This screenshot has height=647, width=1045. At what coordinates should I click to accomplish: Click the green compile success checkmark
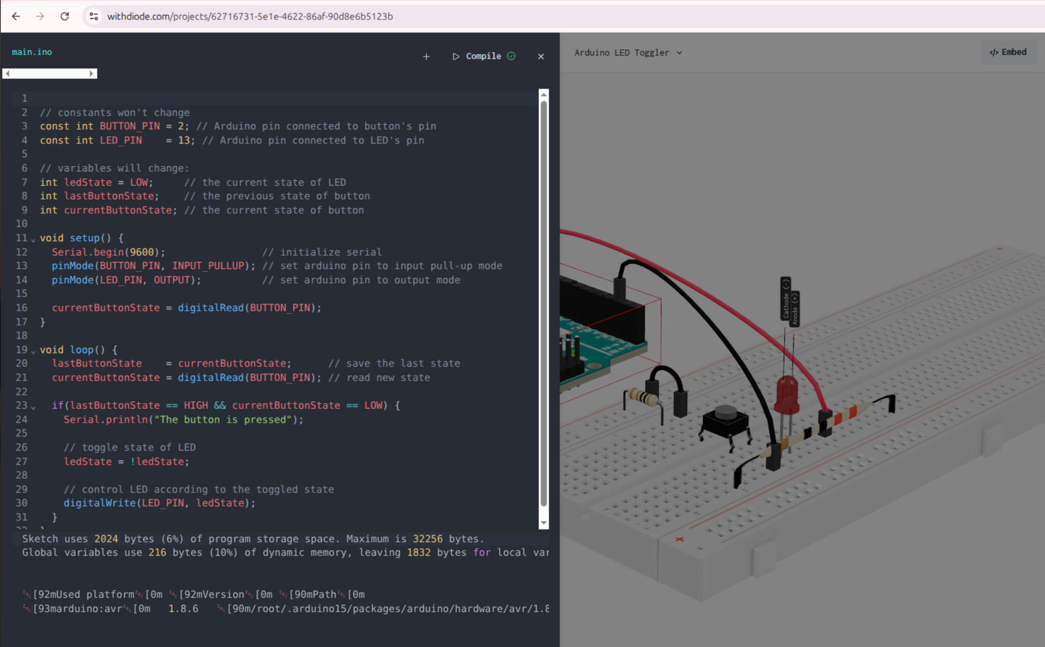tap(511, 56)
